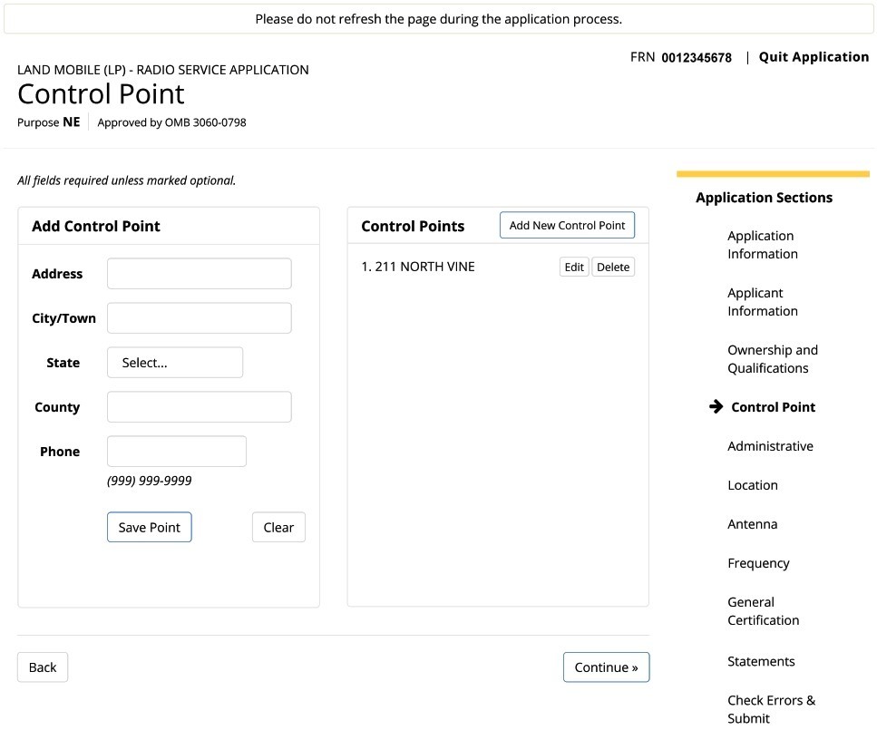877x730 pixels.
Task: Edit the 211 NORTH VINE control point
Action: click(574, 267)
